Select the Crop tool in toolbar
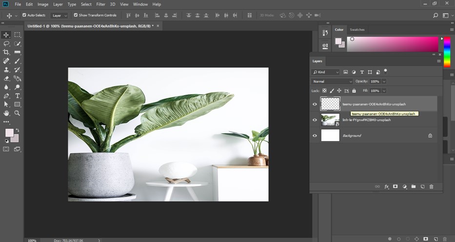Image resolution: width=455 pixels, height=242 pixels. (6, 52)
